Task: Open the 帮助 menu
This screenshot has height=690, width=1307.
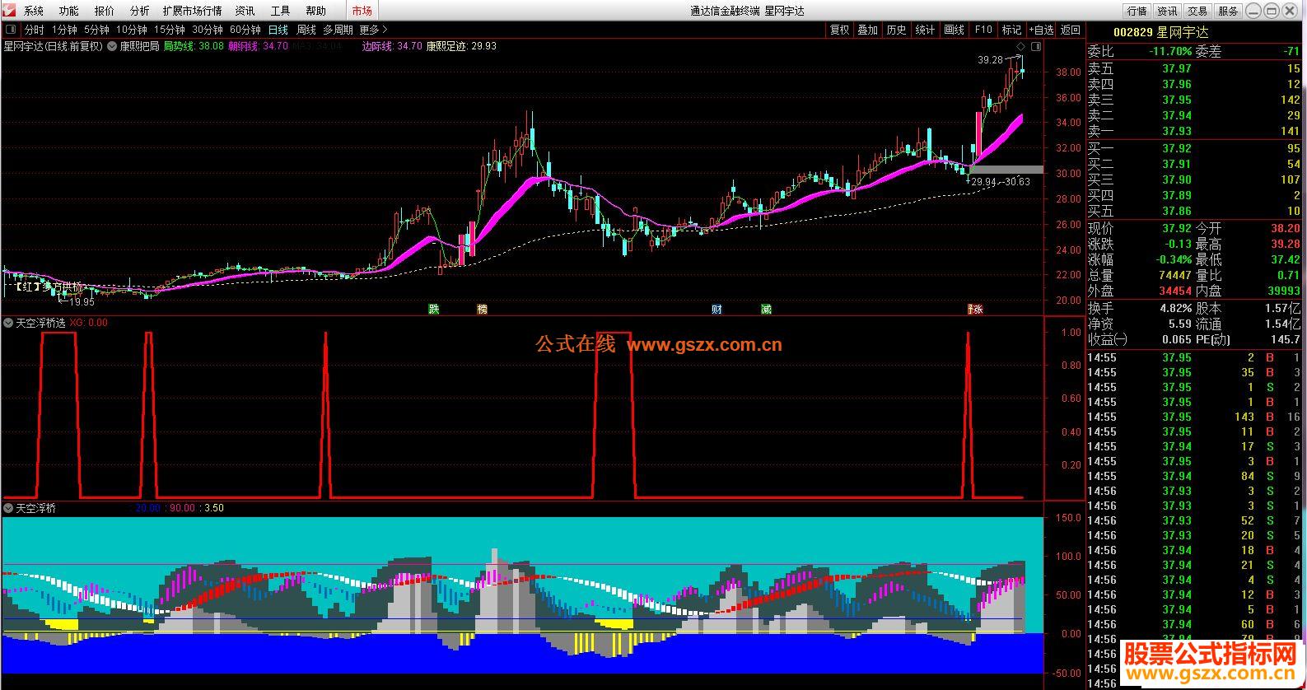Action: click(315, 11)
